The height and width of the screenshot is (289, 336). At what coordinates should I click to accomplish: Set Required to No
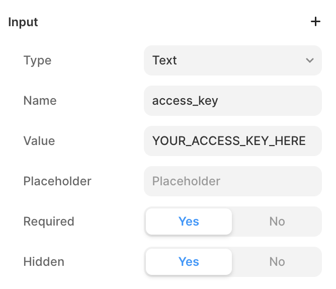277,222
